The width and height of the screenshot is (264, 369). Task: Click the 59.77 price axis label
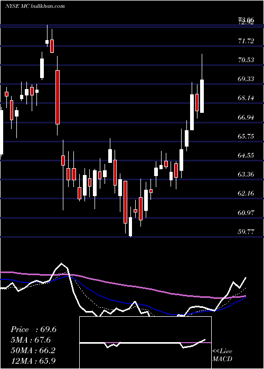click(x=246, y=232)
